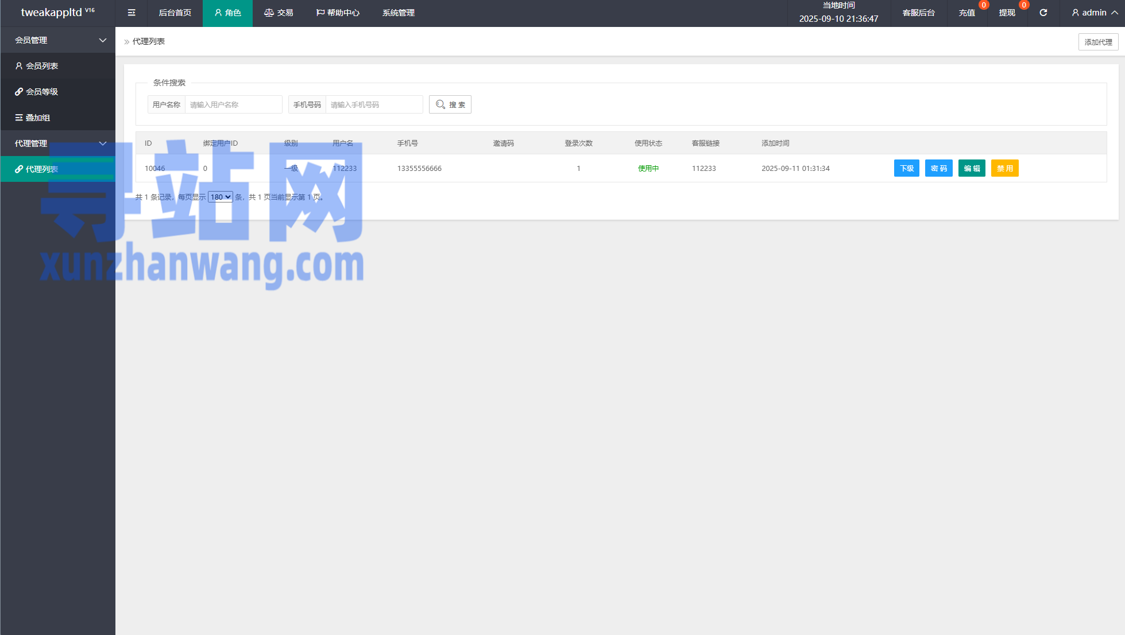Click the green 编辑 button
The height and width of the screenshot is (635, 1125).
click(x=971, y=168)
